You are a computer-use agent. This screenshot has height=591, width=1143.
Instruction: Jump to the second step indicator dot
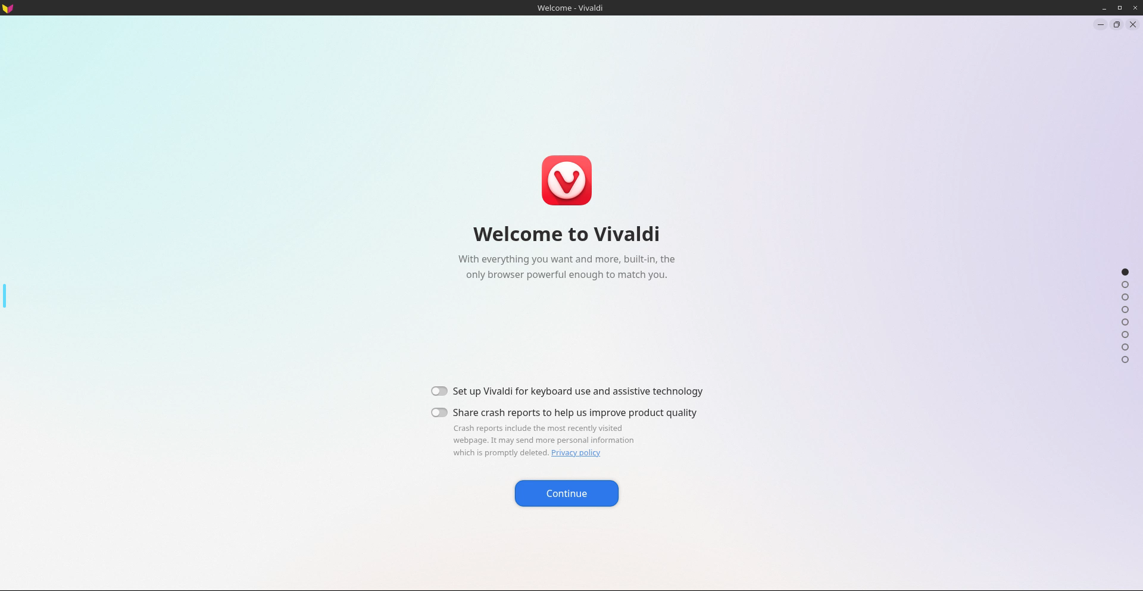tap(1125, 284)
